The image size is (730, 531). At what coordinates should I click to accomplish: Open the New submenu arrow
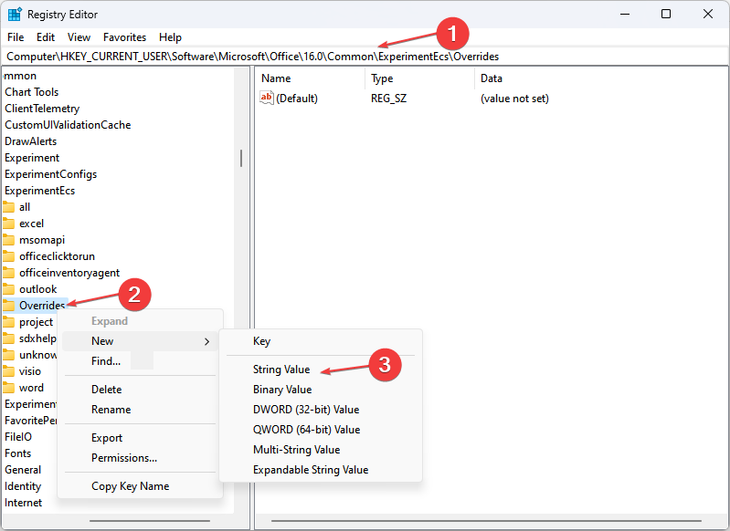coord(206,342)
